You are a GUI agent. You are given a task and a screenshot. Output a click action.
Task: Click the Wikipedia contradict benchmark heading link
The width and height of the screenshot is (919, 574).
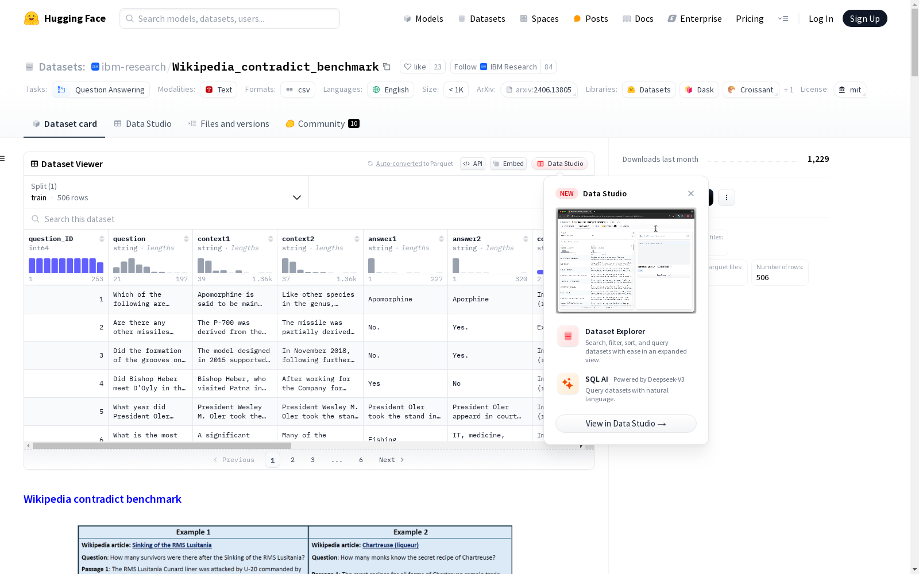(x=102, y=499)
